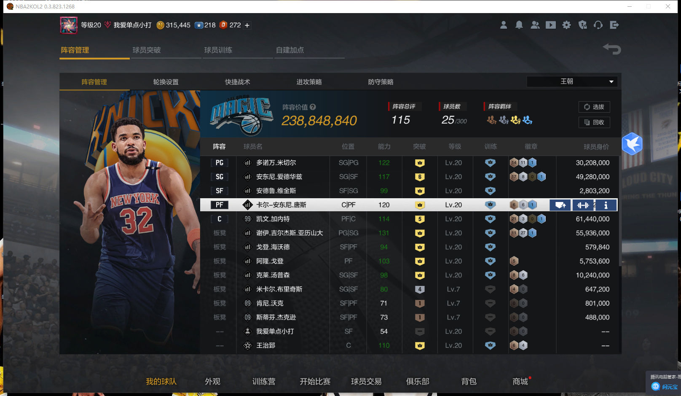Click the breakthrough upgrade icon on selected row
681x396 pixels.
click(560, 205)
